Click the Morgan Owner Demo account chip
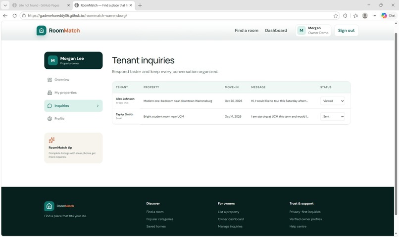This screenshot has width=399, height=237. (313, 31)
